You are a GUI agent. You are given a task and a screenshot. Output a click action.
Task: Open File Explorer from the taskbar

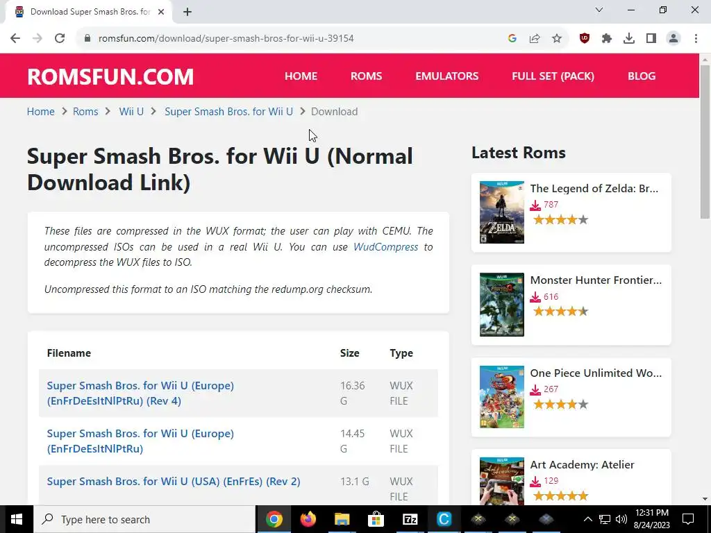pos(342,519)
